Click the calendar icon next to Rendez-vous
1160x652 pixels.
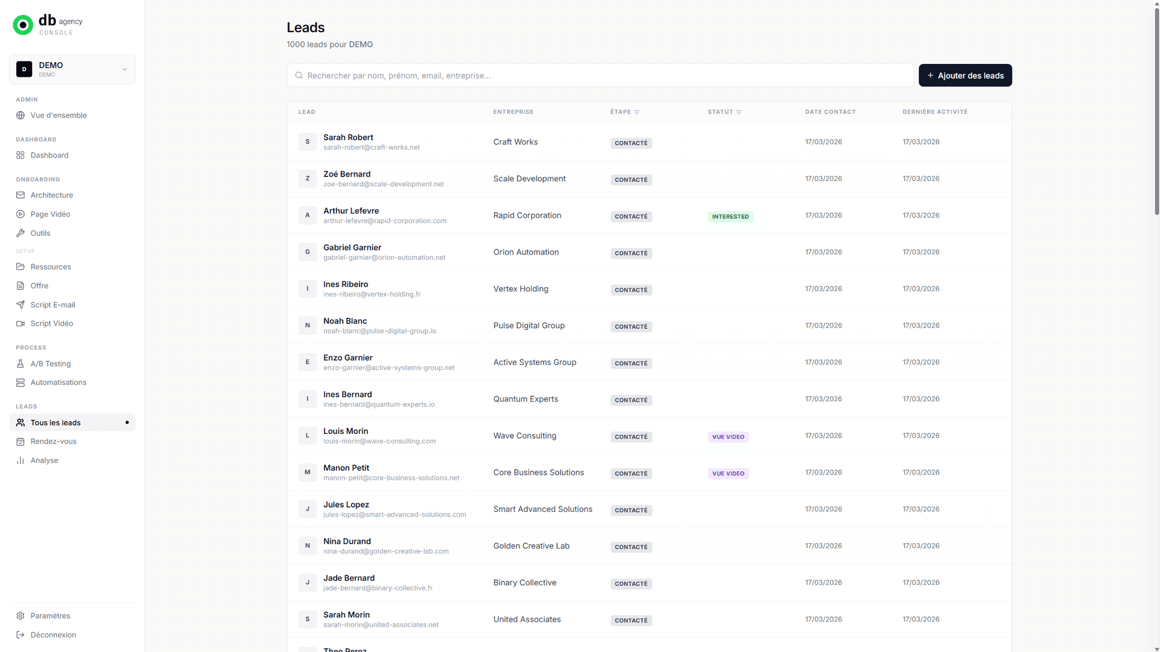point(21,442)
